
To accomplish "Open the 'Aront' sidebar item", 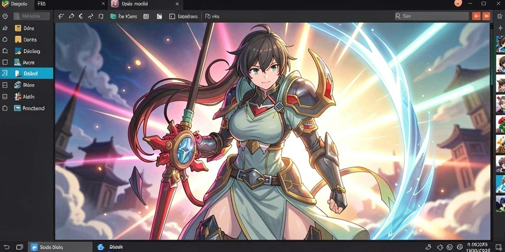I will click(x=25, y=63).
